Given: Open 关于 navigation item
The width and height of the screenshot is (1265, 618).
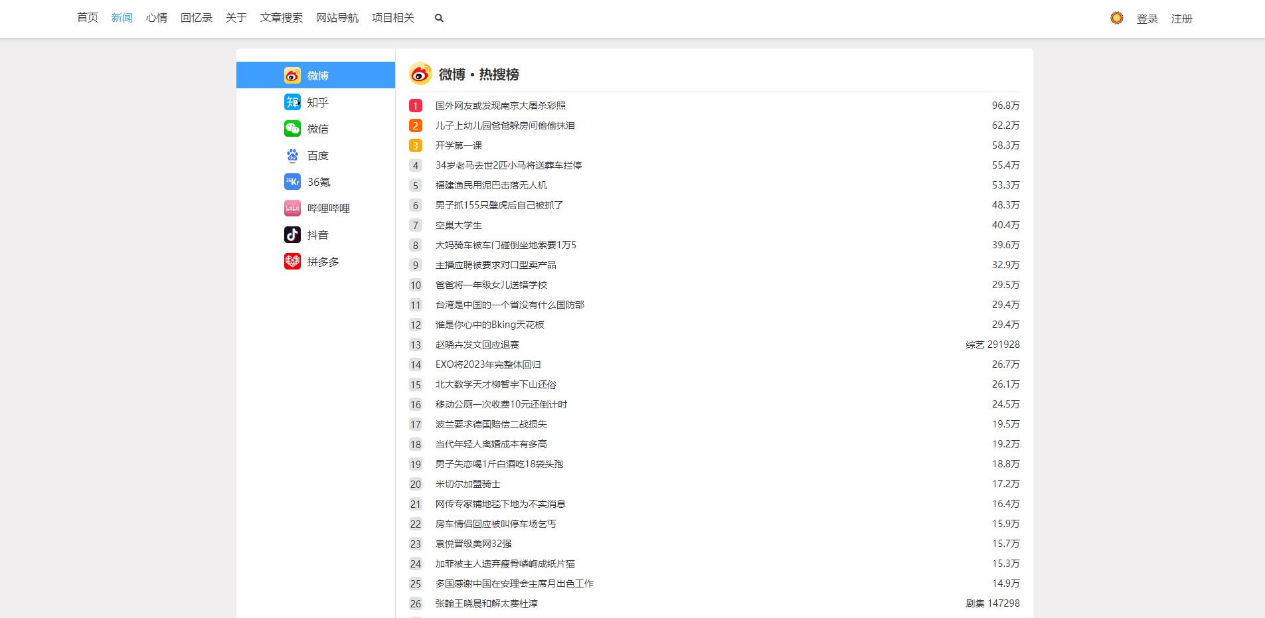Looking at the screenshot, I should tap(236, 18).
